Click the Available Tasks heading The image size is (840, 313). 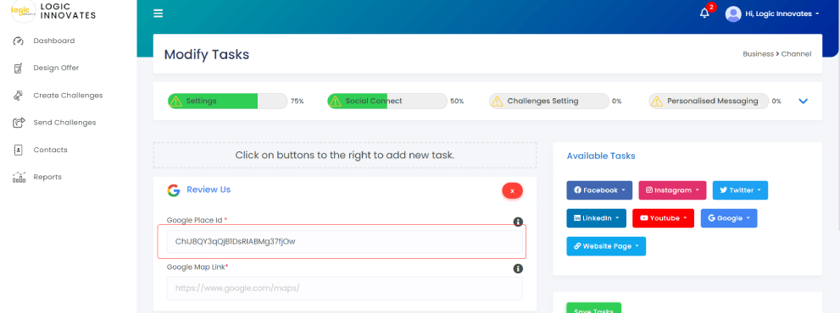pos(601,156)
